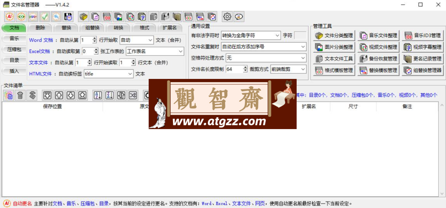Select the 插入 side tab
446x208 pixels.
[14, 71]
